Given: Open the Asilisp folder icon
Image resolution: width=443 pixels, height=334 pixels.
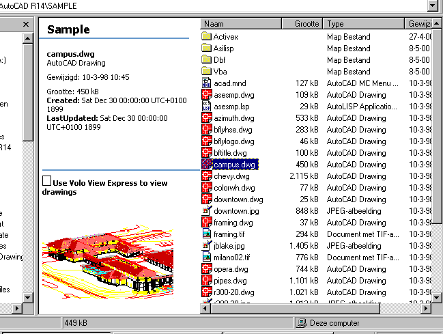Looking at the screenshot, I should coord(207,48).
